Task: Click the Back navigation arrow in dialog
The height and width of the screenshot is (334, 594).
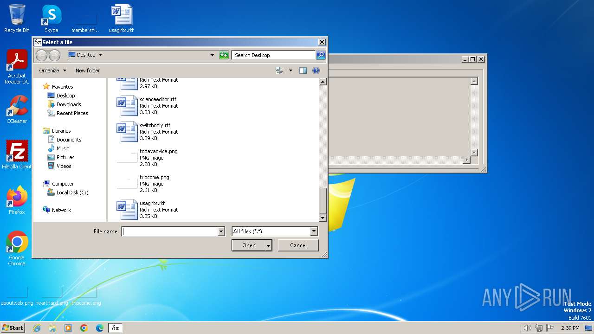Action: [41, 55]
